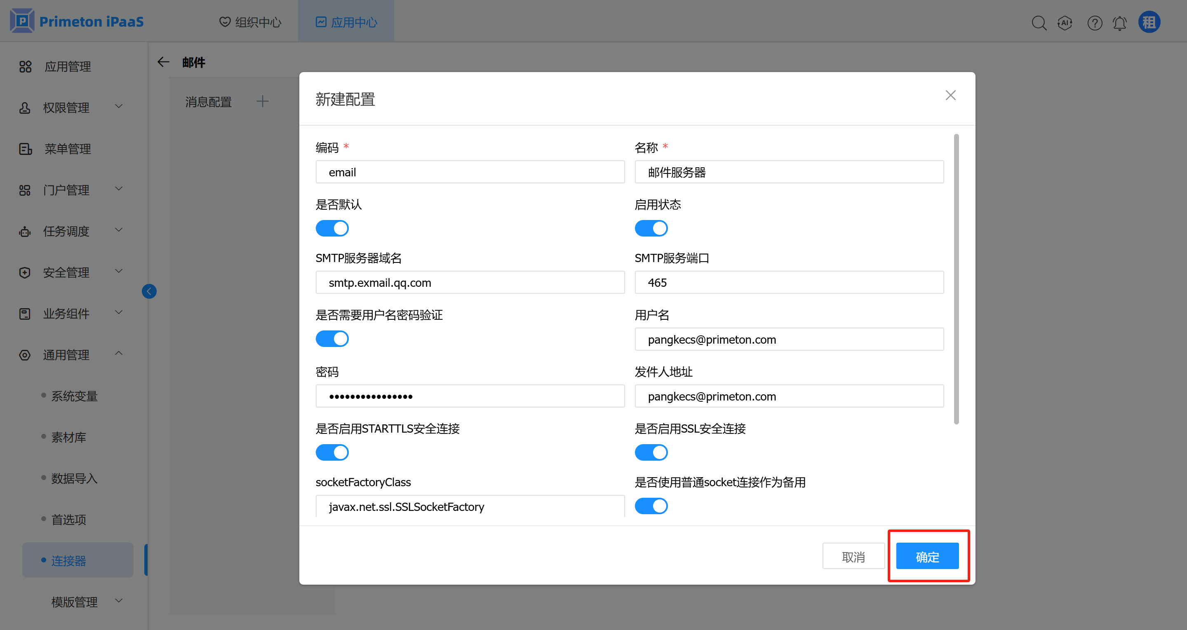
Task: Click the SMTP服务端口 input field
Action: (x=788, y=282)
